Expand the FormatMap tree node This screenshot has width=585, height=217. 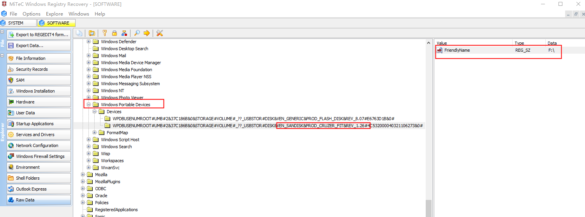click(x=94, y=133)
